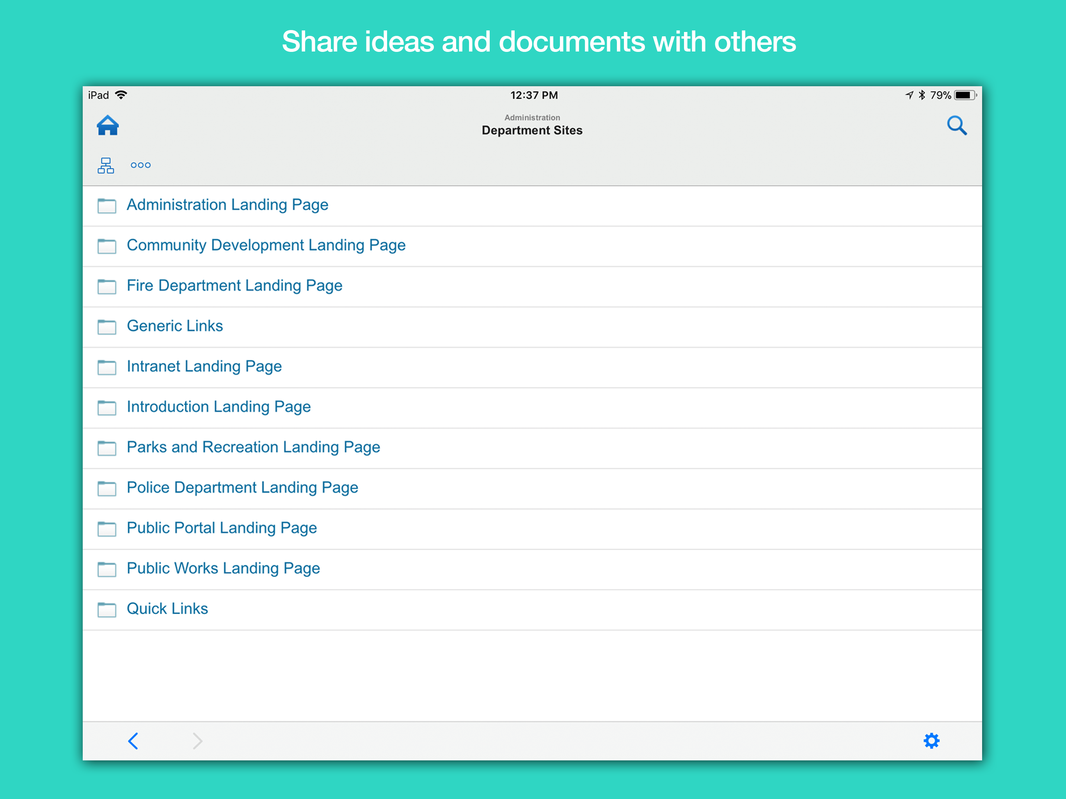Image resolution: width=1066 pixels, height=799 pixels.
Task: Open the three-circles more options menu
Action: [141, 165]
